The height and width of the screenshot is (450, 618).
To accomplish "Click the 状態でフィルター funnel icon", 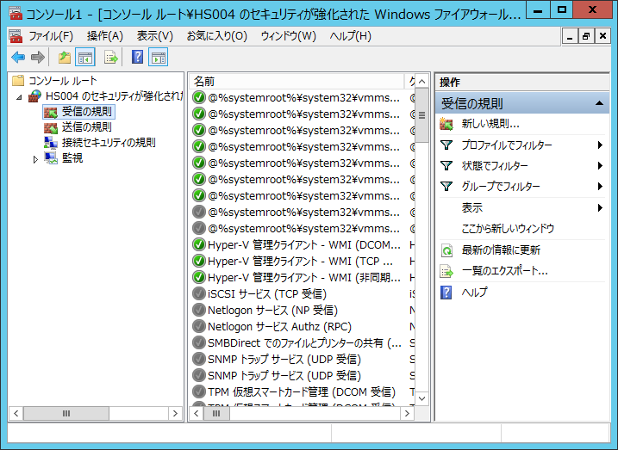I will click(446, 165).
